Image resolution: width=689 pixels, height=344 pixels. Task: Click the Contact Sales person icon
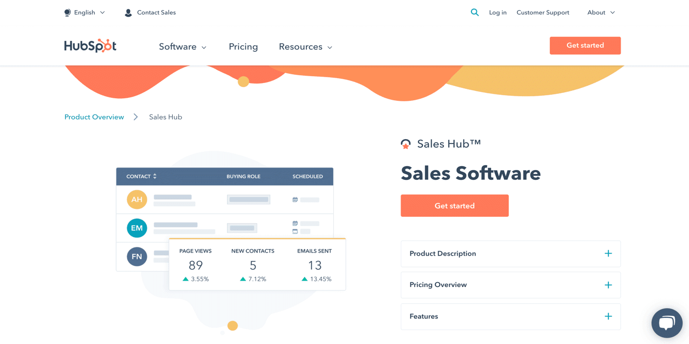128,13
